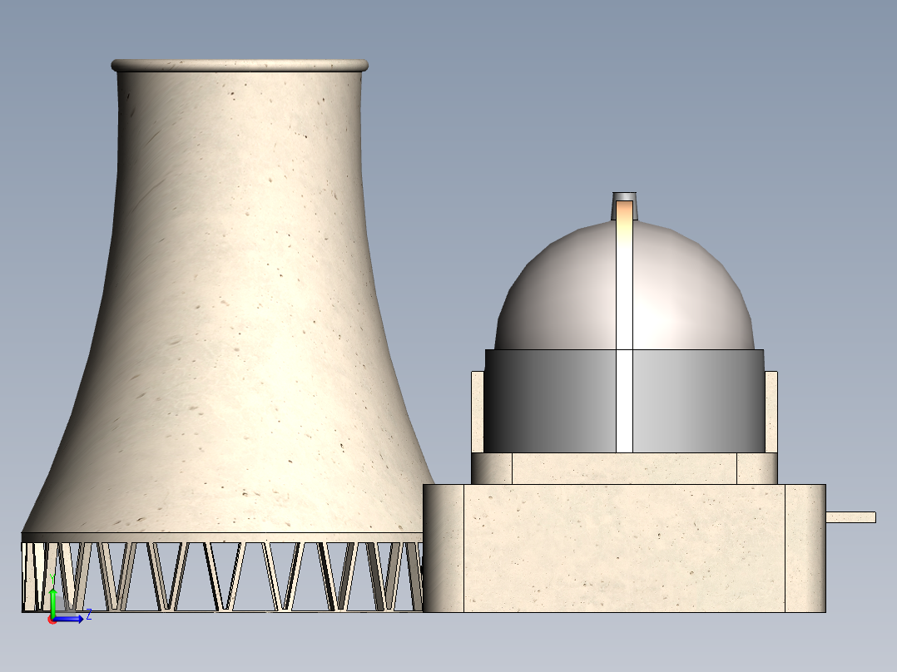This screenshot has width=897, height=672.
Task: Select the stepped plinth beneath the gray cylinder
Action: pos(624,468)
